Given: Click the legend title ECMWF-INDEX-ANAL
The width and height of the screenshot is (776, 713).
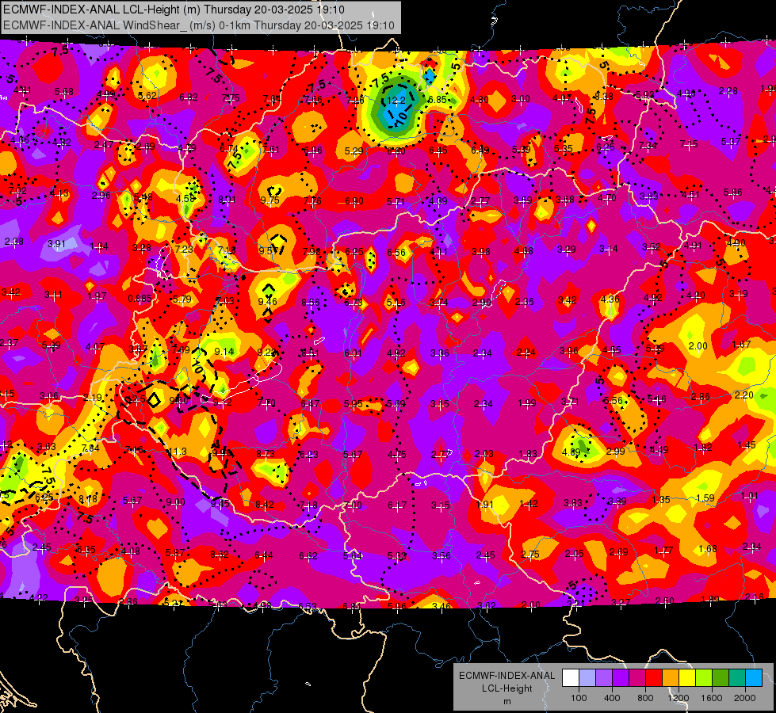Looking at the screenshot, I should [507, 676].
